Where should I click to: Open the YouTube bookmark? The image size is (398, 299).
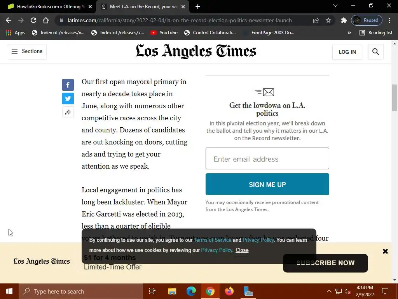click(x=164, y=33)
